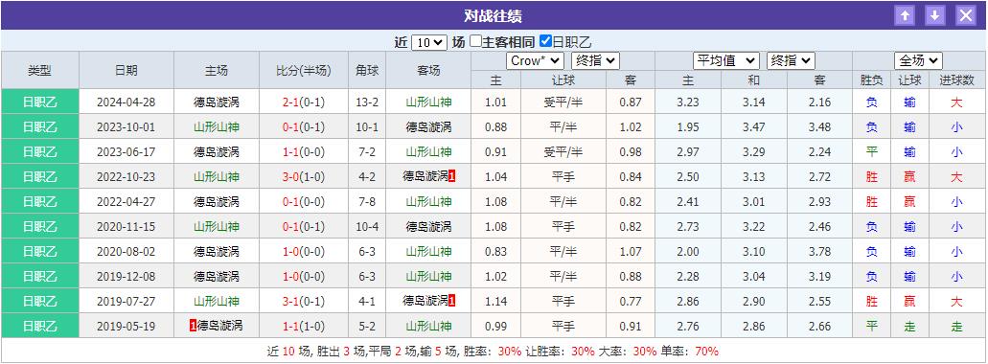Click the 进球数 column header

point(957,80)
